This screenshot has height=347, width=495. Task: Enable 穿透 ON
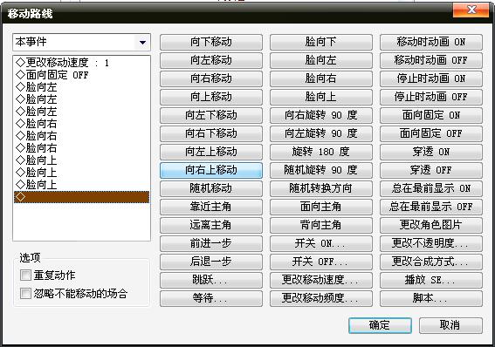coord(431,152)
